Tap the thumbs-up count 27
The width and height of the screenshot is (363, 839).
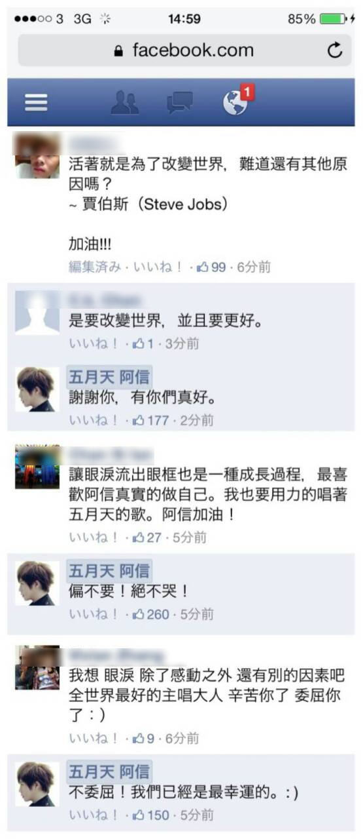click(x=147, y=537)
